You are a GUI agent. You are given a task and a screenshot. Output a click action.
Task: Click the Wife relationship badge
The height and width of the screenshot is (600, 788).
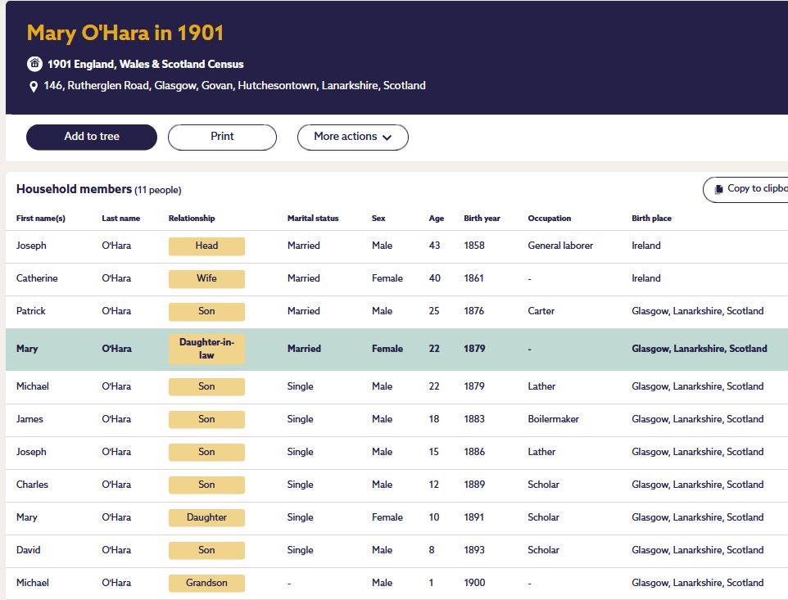[x=206, y=278]
